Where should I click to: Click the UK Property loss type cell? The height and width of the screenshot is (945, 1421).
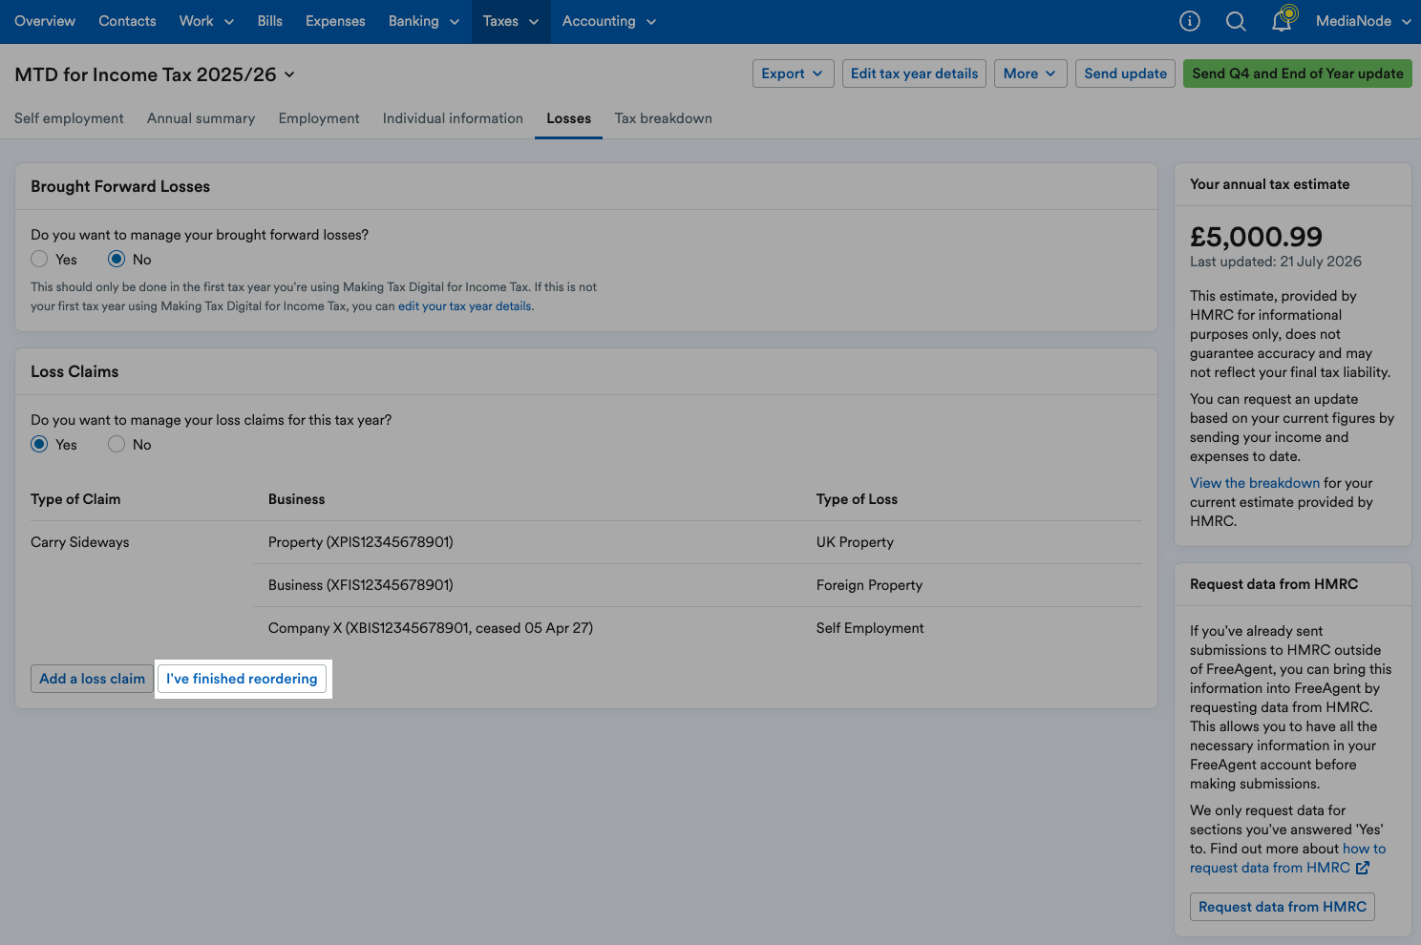(855, 542)
